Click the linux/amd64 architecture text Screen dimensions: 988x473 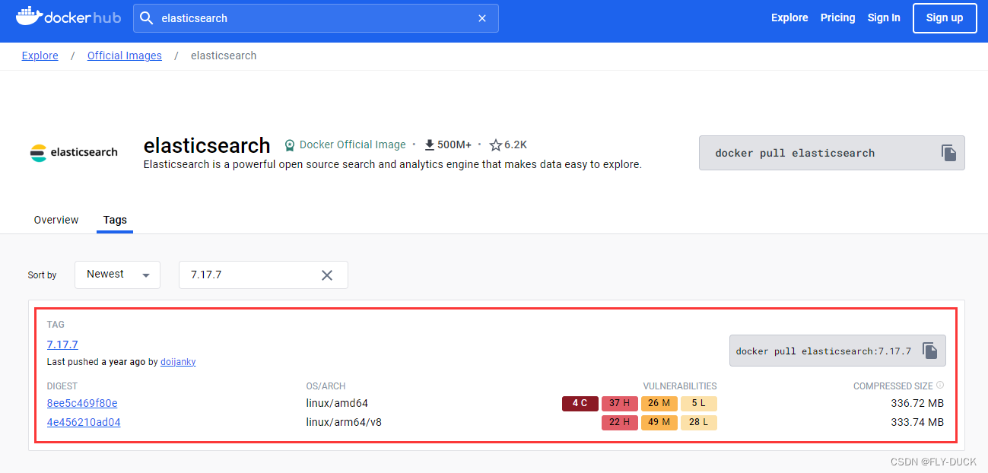[x=337, y=403]
